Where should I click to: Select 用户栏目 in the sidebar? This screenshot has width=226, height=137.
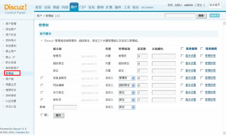click(x=11, y=35)
